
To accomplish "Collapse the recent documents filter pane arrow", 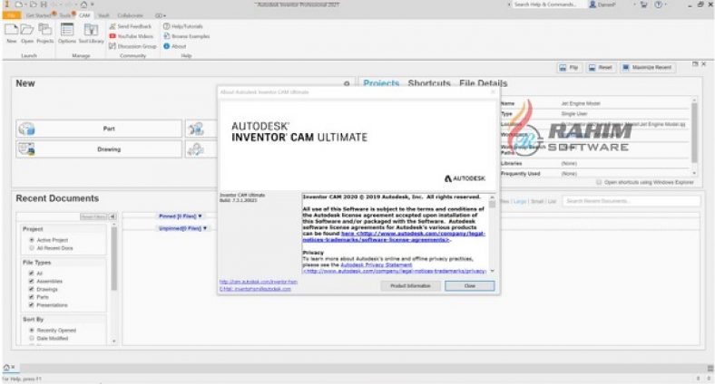I will tap(113, 216).
